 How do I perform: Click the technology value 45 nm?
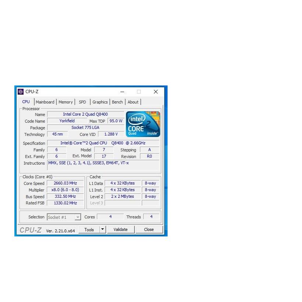(x=57, y=134)
